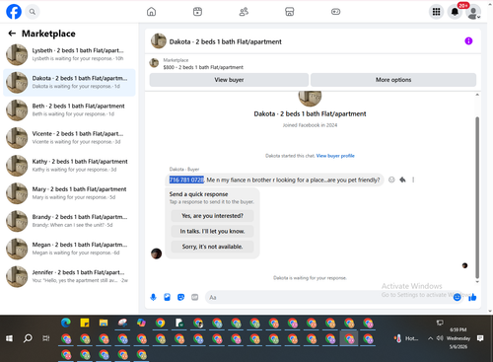493x362 pixels.
Task: Open Windows taskbar search
Action: pyautogui.click(x=28, y=338)
